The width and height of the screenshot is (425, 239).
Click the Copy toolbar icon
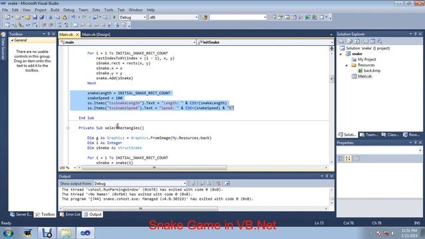[x=58, y=17]
